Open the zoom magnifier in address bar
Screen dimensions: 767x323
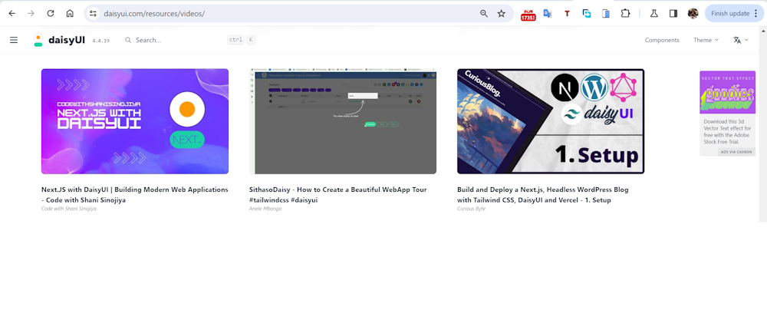484,14
